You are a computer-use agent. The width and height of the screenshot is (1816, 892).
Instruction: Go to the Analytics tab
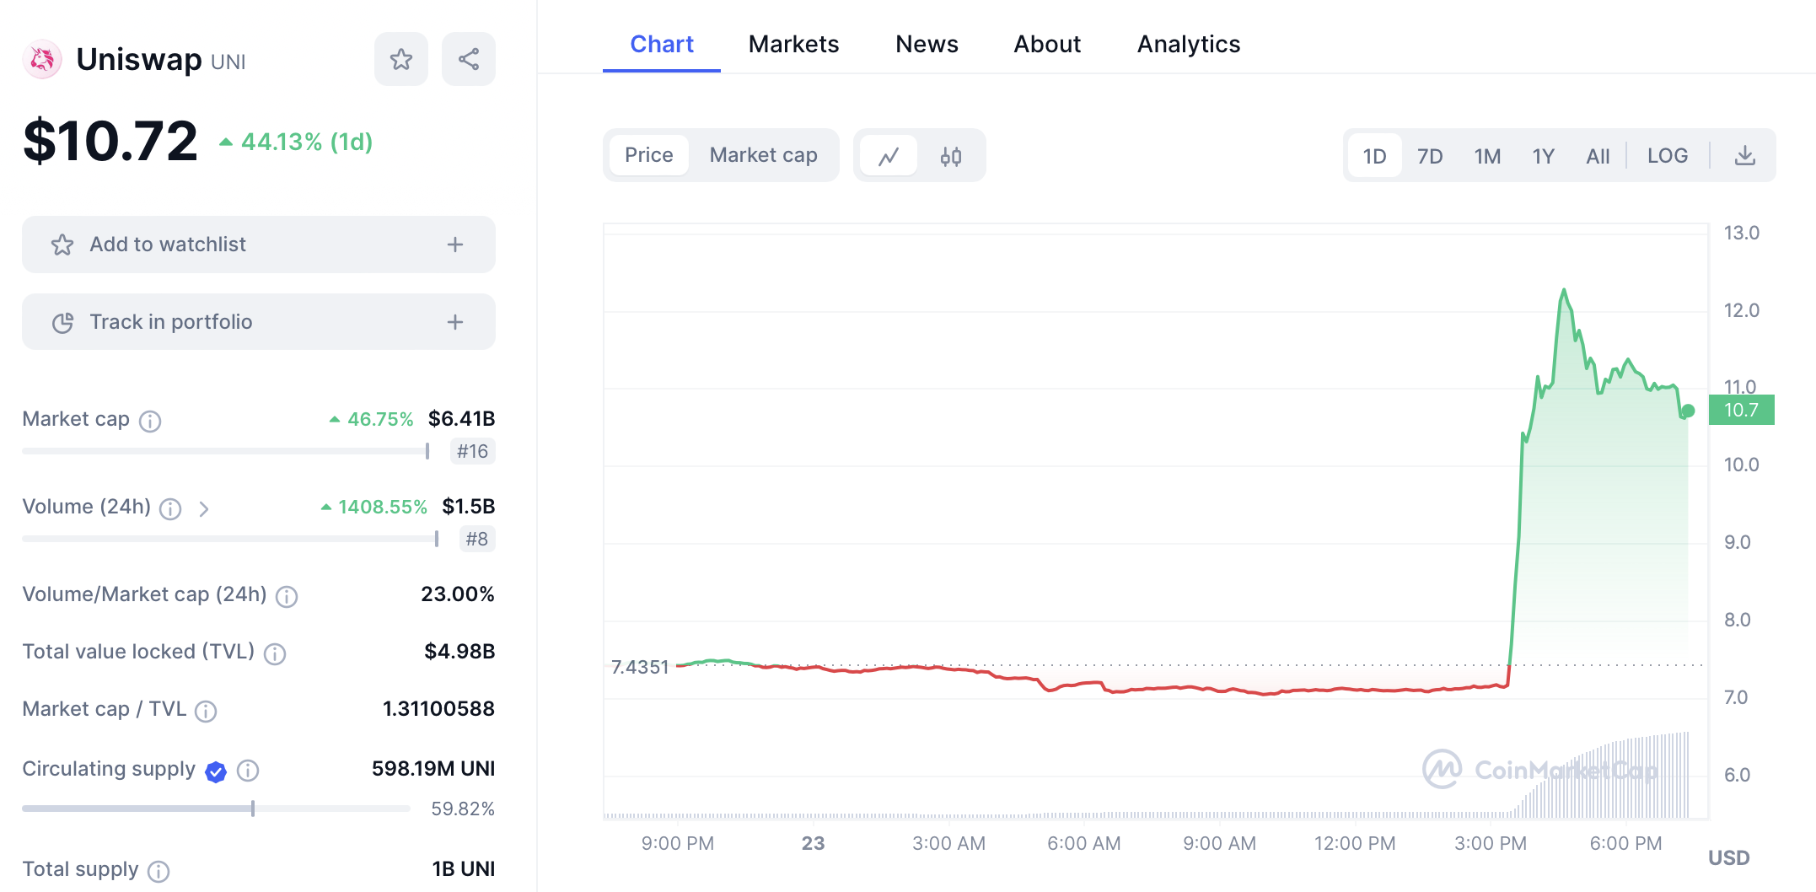click(1188, 44)
